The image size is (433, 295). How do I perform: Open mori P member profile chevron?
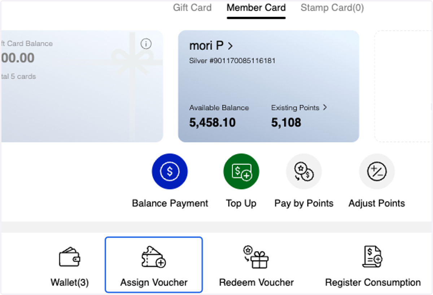pyautogui.click(x=231, y=46)
